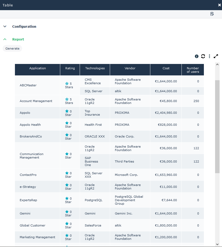Viewport: 222px width, 247px height.
Task: Click the scrollbar up arrow
Action: [217, 64]
